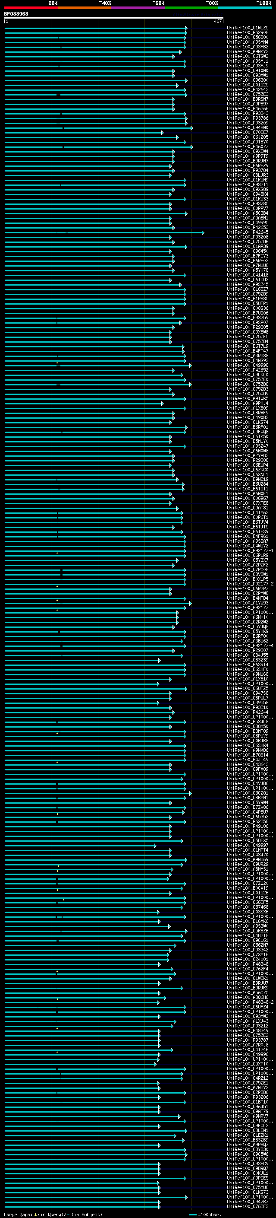Click hit UniRef100_Q75ZE3
This screenshot has width=276, height=1218.
point(248,95)
